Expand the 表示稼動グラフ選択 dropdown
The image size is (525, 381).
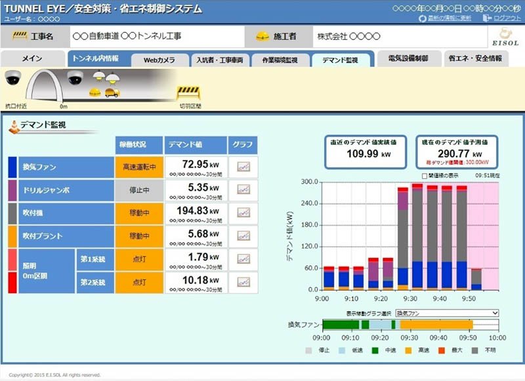click(x=447, y=313)
